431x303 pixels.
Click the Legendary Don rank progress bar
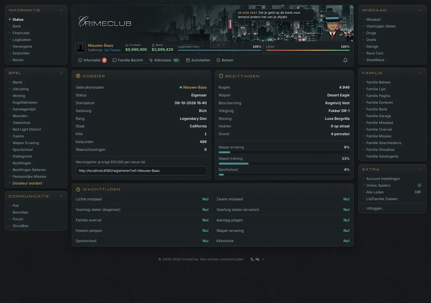pyautogui.click(x=220, y=50)
